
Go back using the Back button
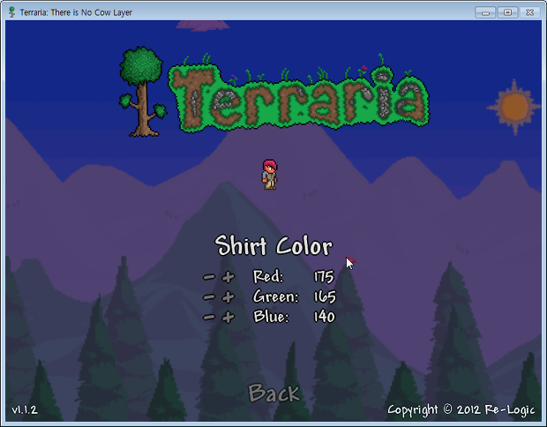[273, 393]
